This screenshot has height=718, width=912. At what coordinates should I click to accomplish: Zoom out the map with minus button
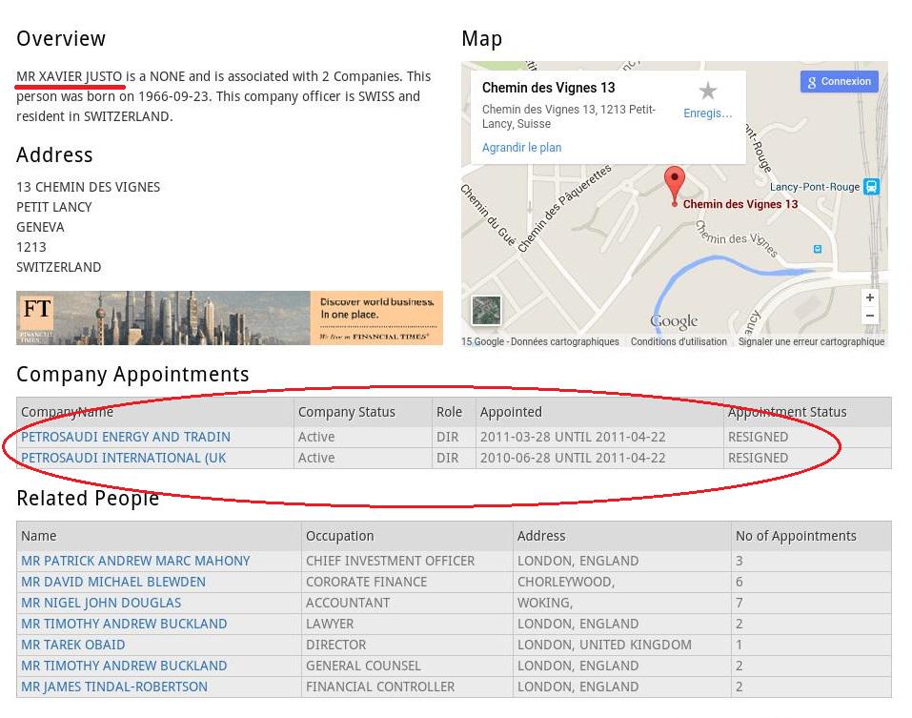(x=869, y=316)
